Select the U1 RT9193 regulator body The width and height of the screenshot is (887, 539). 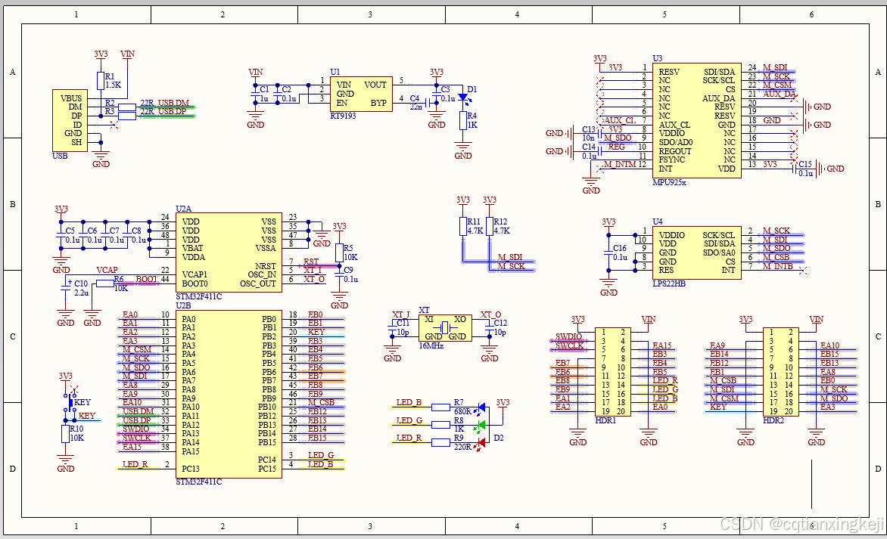point(361,94)
